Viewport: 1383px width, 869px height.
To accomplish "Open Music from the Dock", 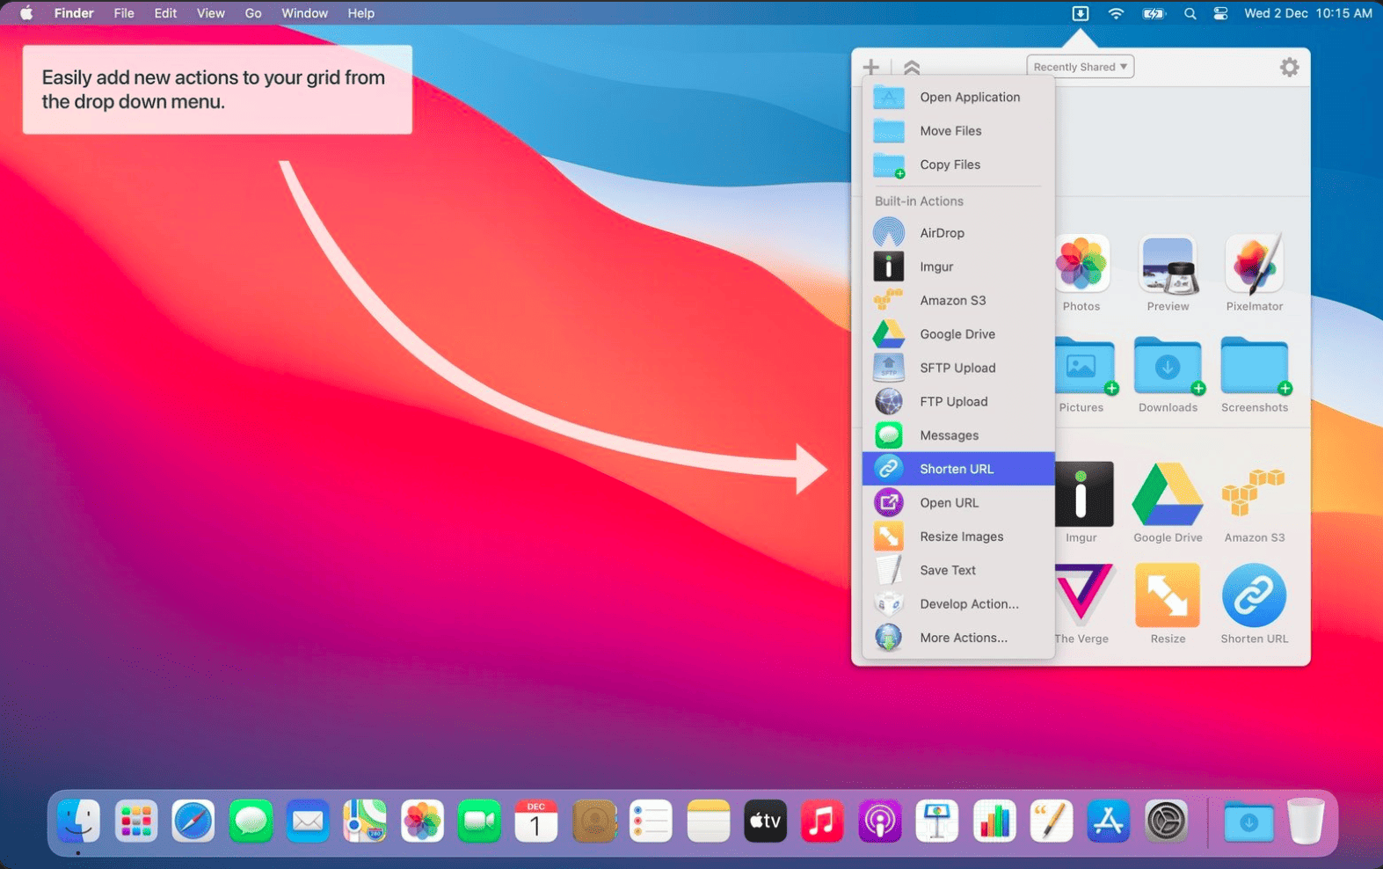I will pyautogui.click(x=822, y=822).
